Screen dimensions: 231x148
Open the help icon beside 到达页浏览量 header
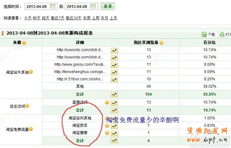coord(161,43)
